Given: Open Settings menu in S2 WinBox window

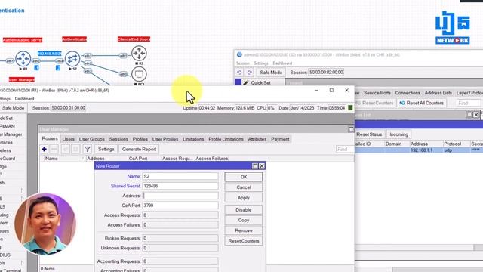Looking at the screenshot, I should pos(261,63).
